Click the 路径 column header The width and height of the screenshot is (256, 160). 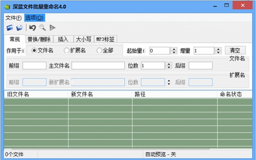pos(175,94)
